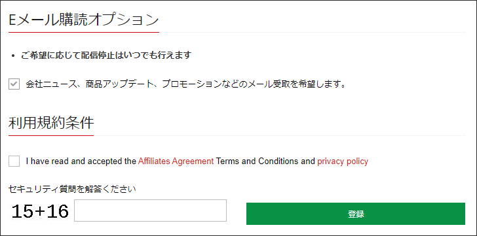Viewport: 477px width, 236px height.
Task: Click the plus sign in security question
Action: (39, 212)
